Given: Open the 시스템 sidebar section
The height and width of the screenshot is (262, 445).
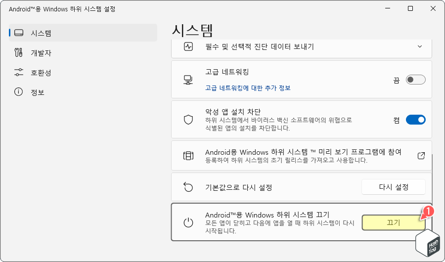Looking at the screenshot, I should (x=83, y=33).
